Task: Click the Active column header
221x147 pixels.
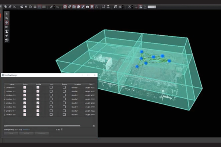Action: click(25, 84)
